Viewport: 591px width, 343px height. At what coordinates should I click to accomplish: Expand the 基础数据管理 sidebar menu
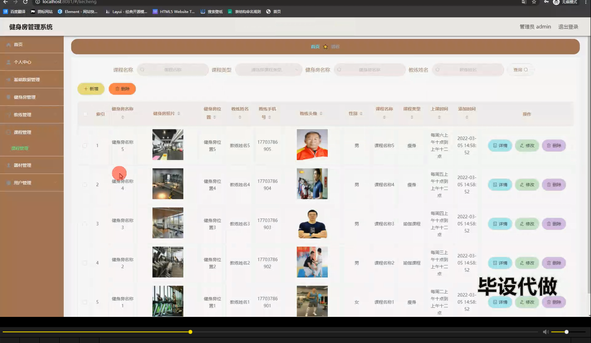tap(32, 80)
